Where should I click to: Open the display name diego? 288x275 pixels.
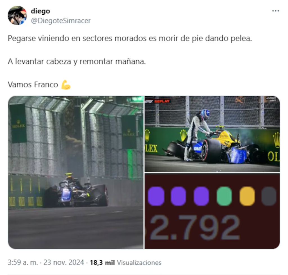40,11
